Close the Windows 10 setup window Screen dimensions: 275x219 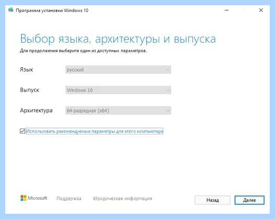pyautogui.click(x=261, y=10)
